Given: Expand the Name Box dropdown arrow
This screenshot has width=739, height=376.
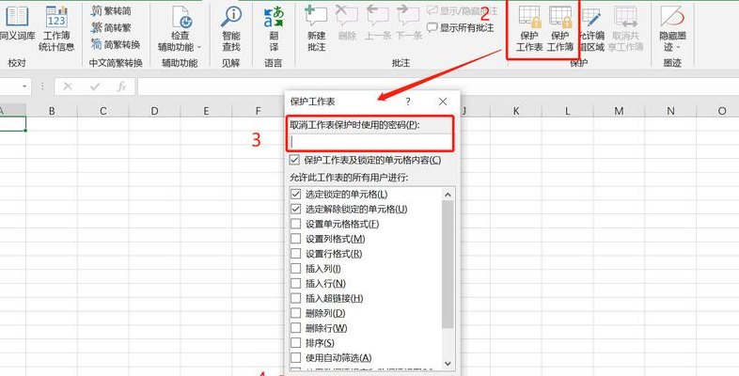Looking at the screenshot, I should [24, 86].
